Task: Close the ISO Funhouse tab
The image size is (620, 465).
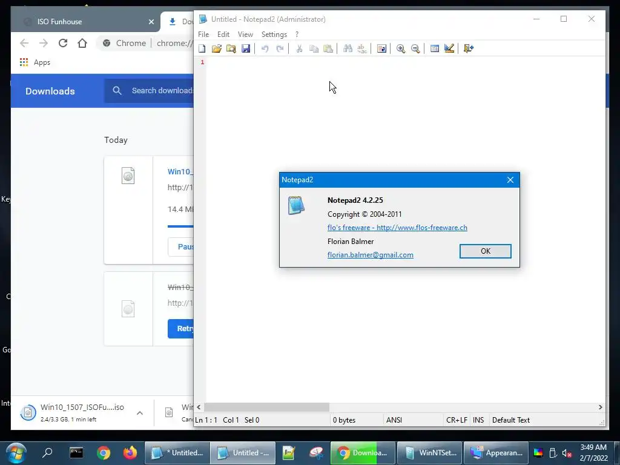Action: click(151, 22)
